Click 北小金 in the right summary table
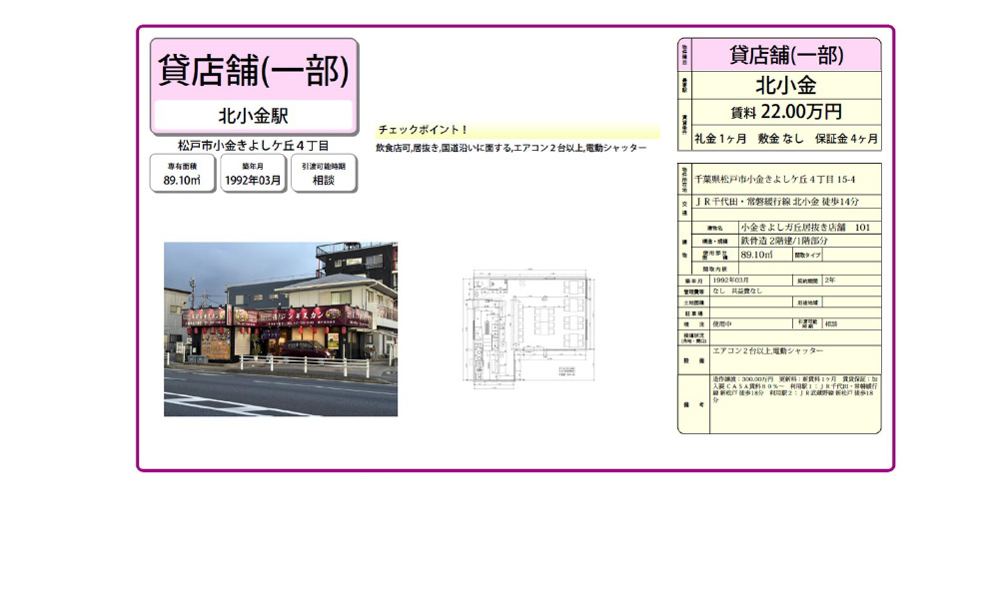The image size is (999, 599). click(786, 85)
